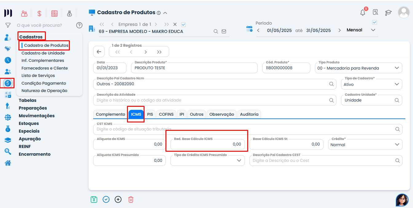The image size is (413, 208).
Task: Expand the Estoques menu section
Action: [x=29, y=123]
